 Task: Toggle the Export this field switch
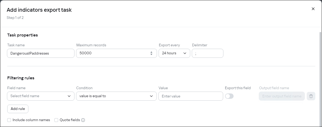[229, 96]
